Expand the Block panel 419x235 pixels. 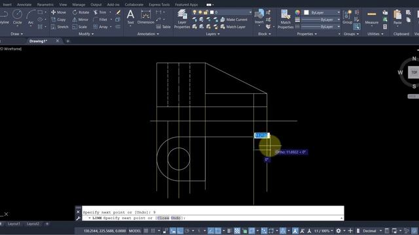(264, 34)
